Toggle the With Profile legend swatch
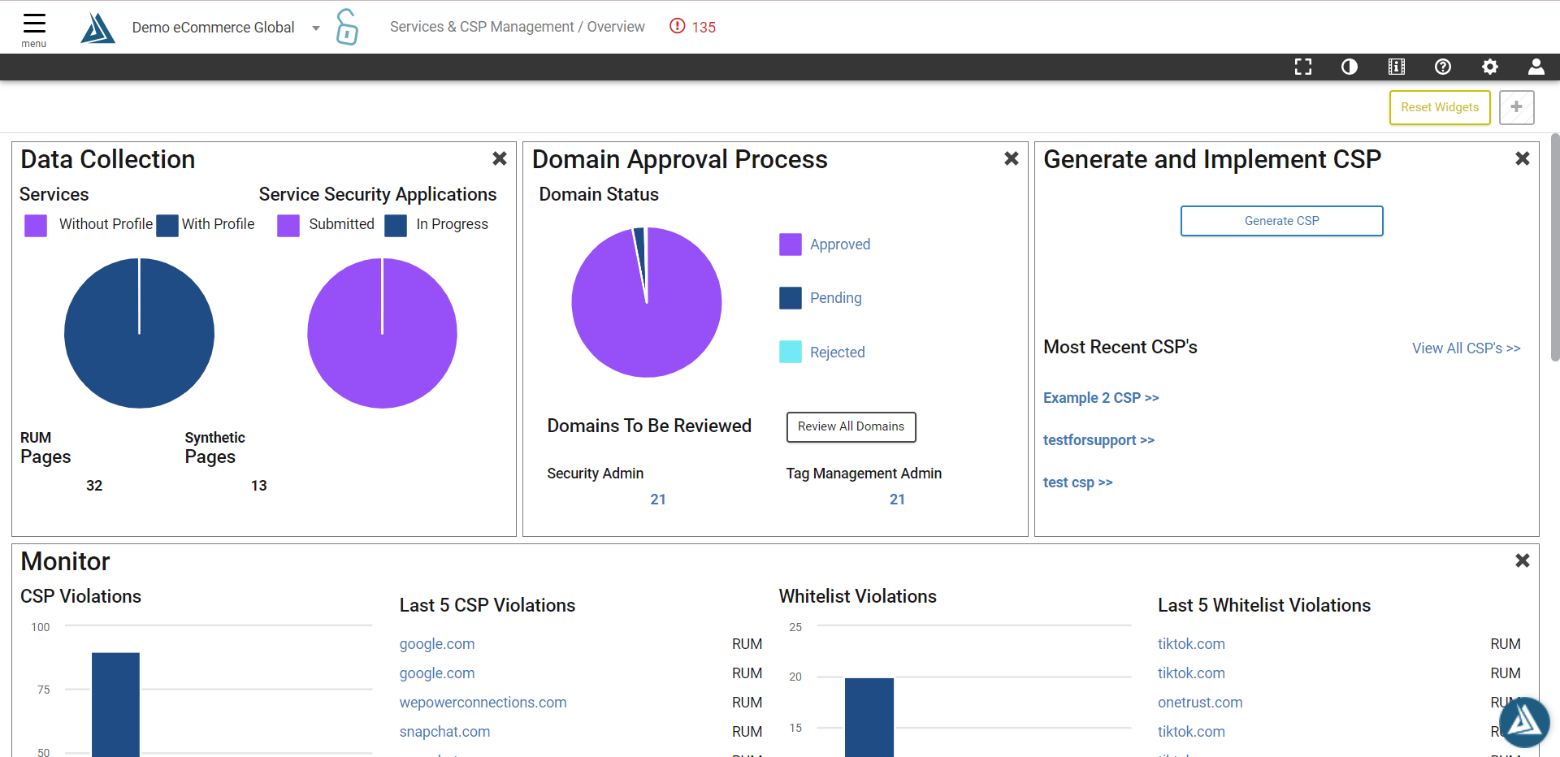This screenshot has width=1560, height=757. [167, 225]
